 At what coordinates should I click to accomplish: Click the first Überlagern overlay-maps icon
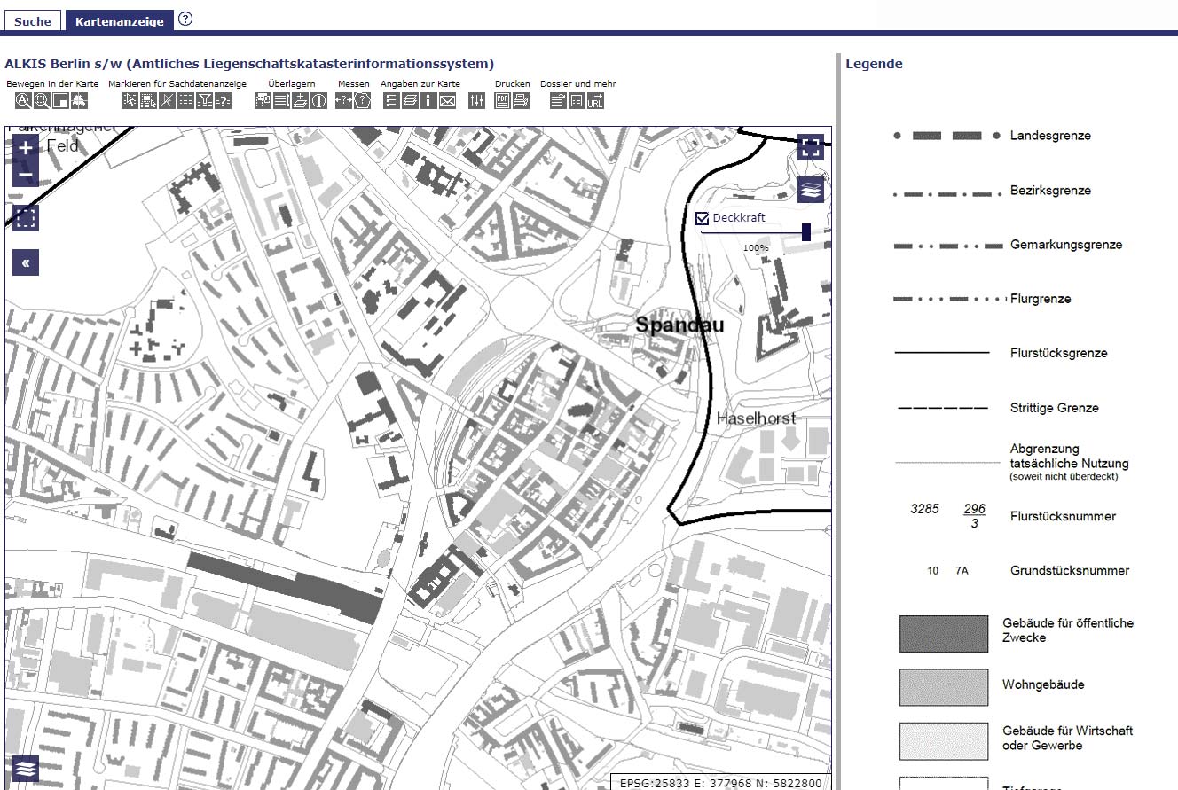[x=263, y=100]
